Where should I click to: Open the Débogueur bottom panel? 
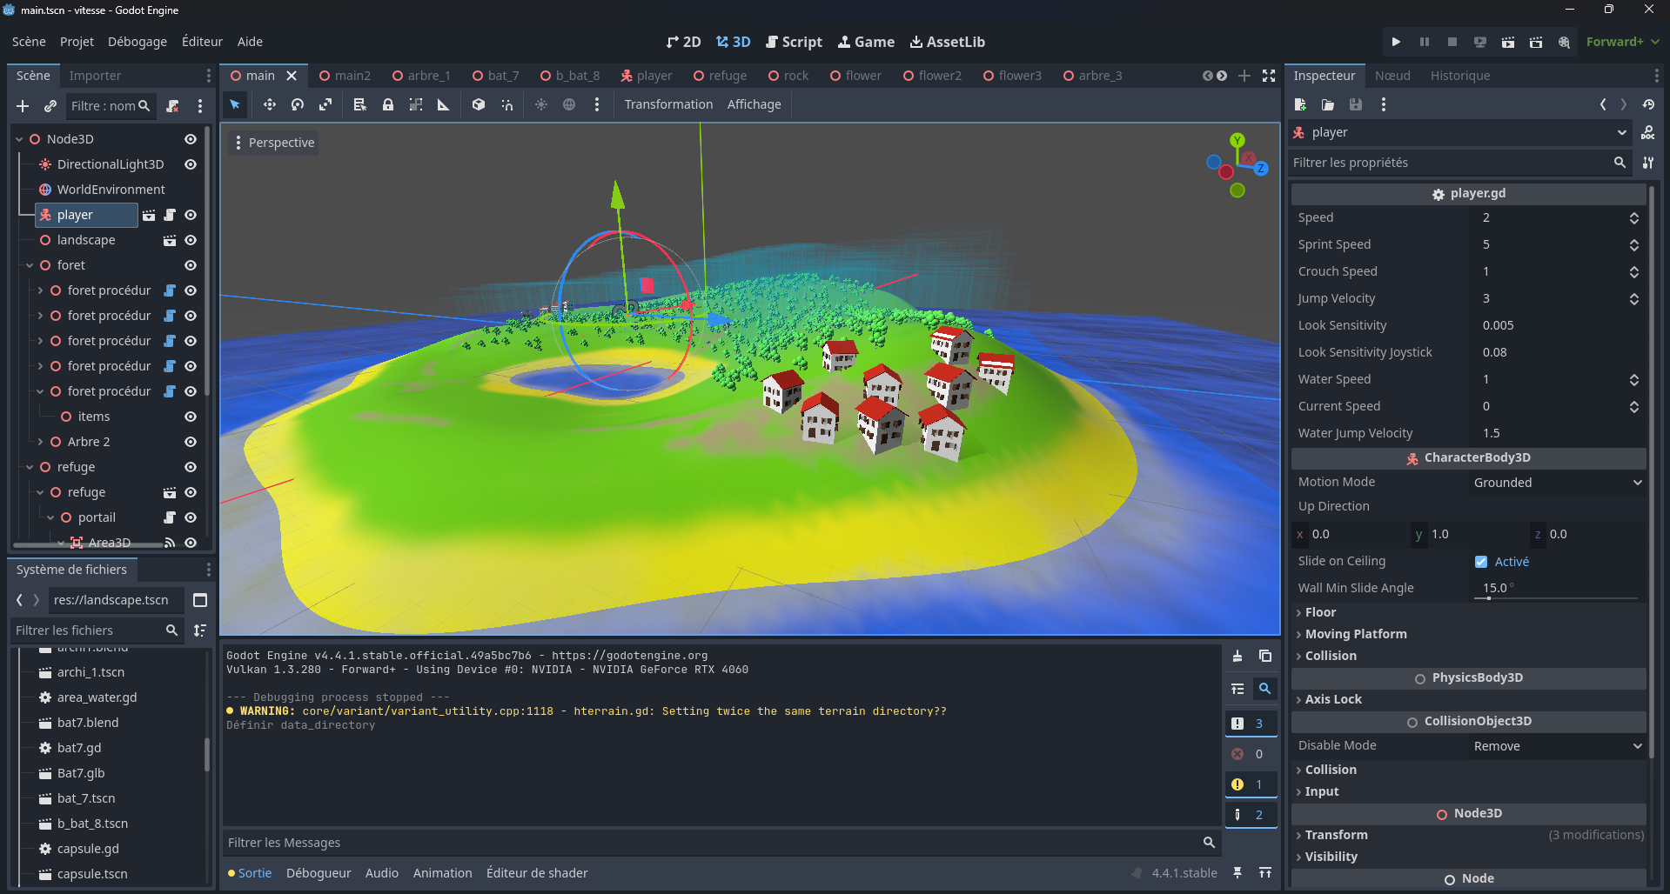coord(319,873)
